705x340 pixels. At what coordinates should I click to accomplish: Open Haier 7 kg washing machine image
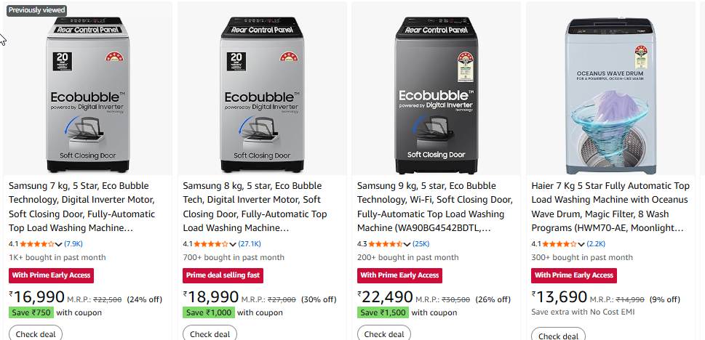[x=610, y=91]
